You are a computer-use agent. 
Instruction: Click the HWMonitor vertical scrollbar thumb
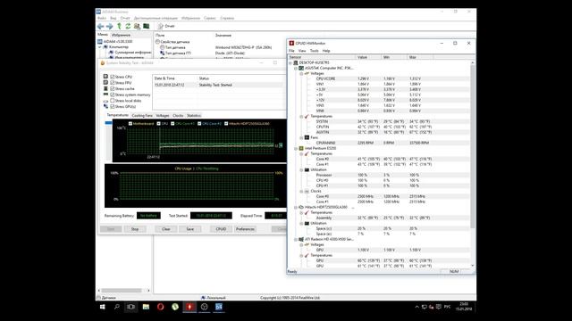pos(473,145)
